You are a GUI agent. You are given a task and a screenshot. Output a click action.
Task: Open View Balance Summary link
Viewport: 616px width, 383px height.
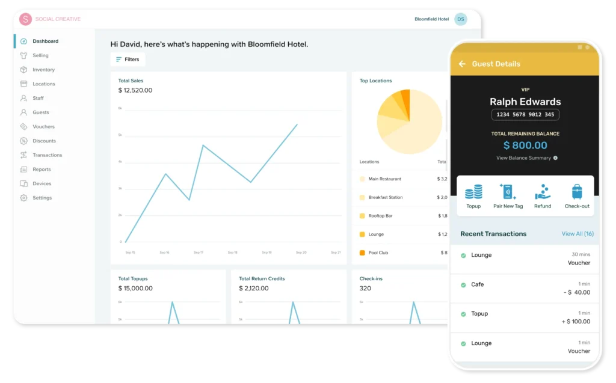click(523, 158)
